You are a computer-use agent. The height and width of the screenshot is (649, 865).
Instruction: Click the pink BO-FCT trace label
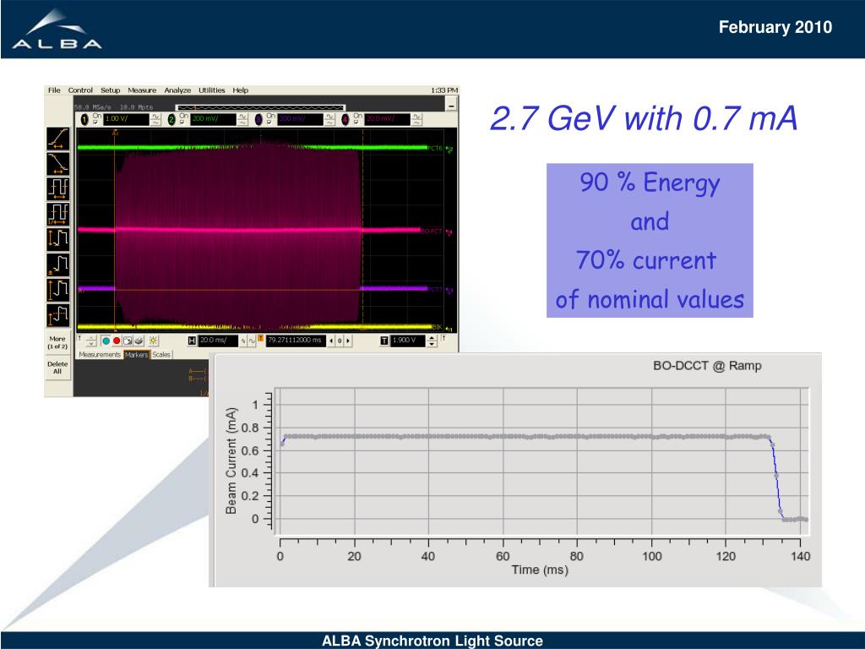432,232
